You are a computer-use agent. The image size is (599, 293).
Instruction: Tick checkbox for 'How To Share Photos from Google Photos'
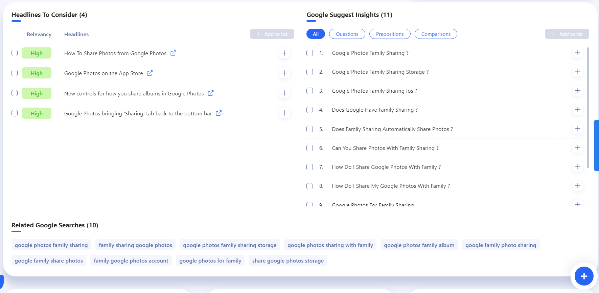coord(15,53)
